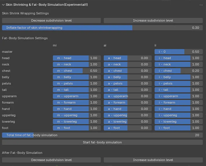This screenshot has width=206, height=166.
Task: Click the 'upperarm' row label
Action: coord(9,96)
